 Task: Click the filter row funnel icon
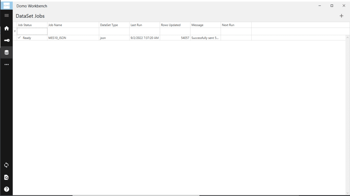coord(15,32)
